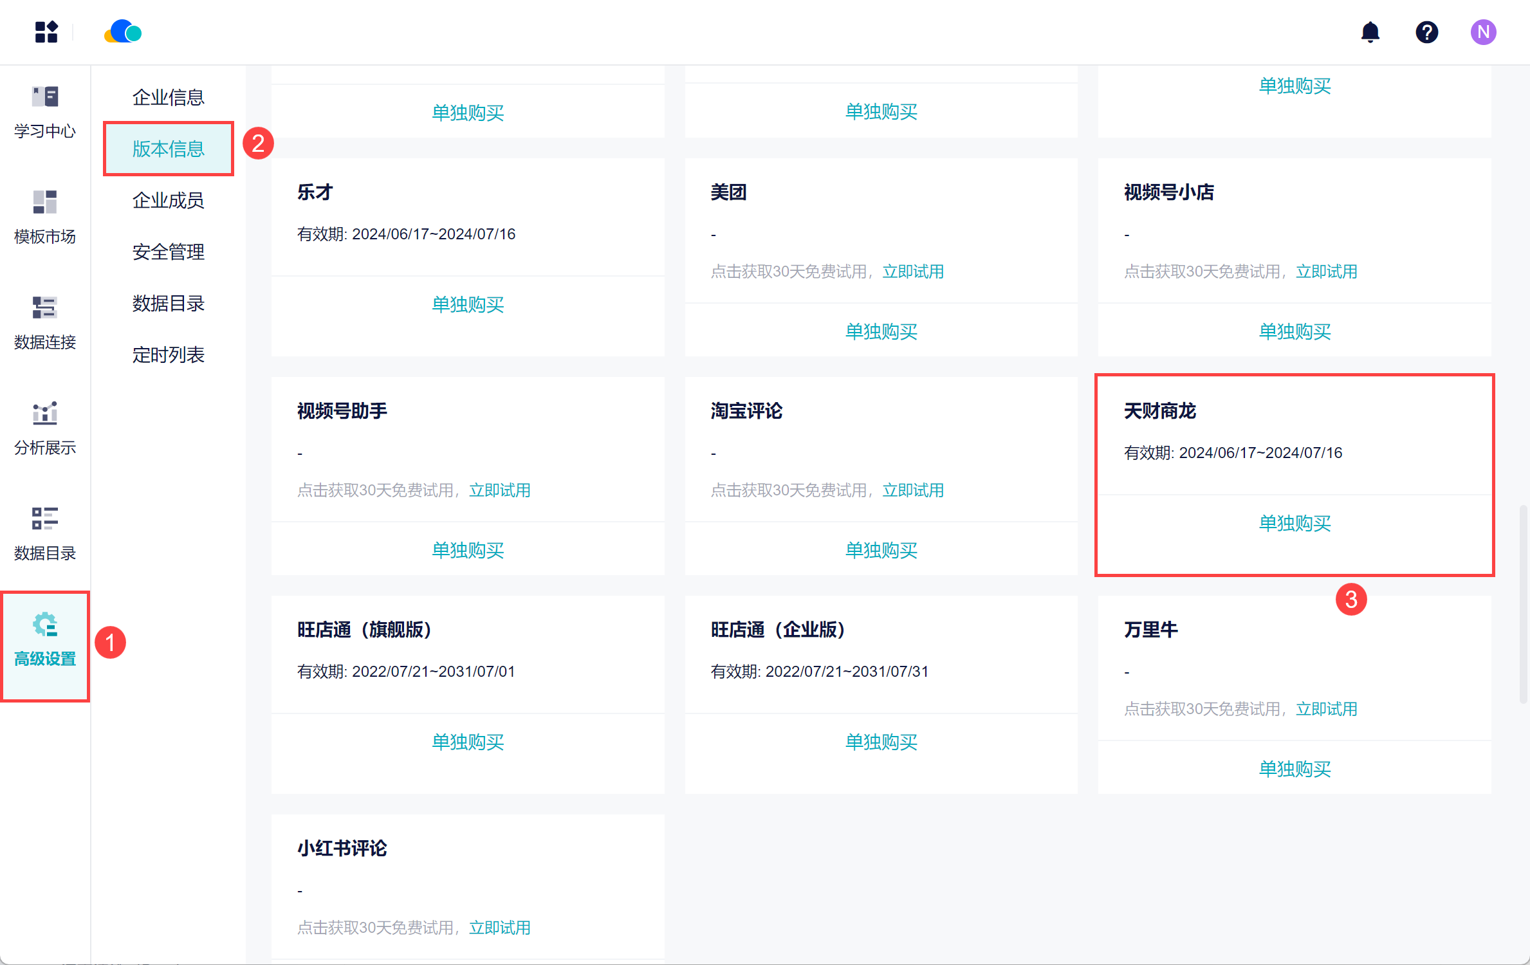Open notifications bell icon
The width and height of the screenshot is (1530, 965).
1370,32
